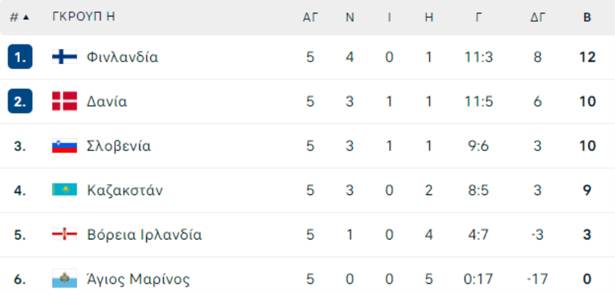Screen dimensions: 615x294
Task: Click the Kazakhstan flag icon
Action: coord(65,190)
